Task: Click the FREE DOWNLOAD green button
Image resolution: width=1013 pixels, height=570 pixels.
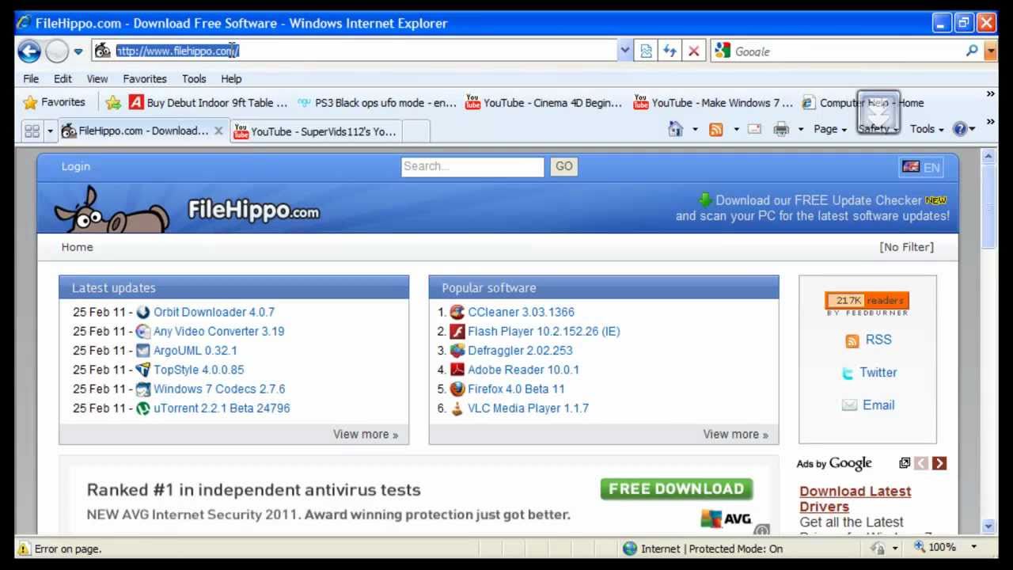Action: 676,489
